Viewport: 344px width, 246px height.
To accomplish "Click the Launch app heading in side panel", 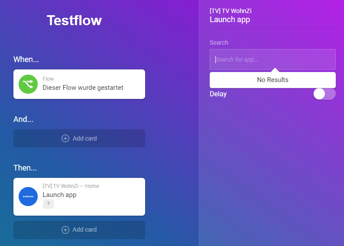I will pos(230,20).
